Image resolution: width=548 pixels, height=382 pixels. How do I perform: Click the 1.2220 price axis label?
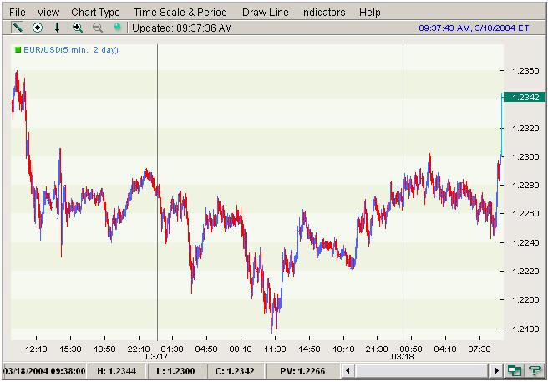(x=525, y=271)
